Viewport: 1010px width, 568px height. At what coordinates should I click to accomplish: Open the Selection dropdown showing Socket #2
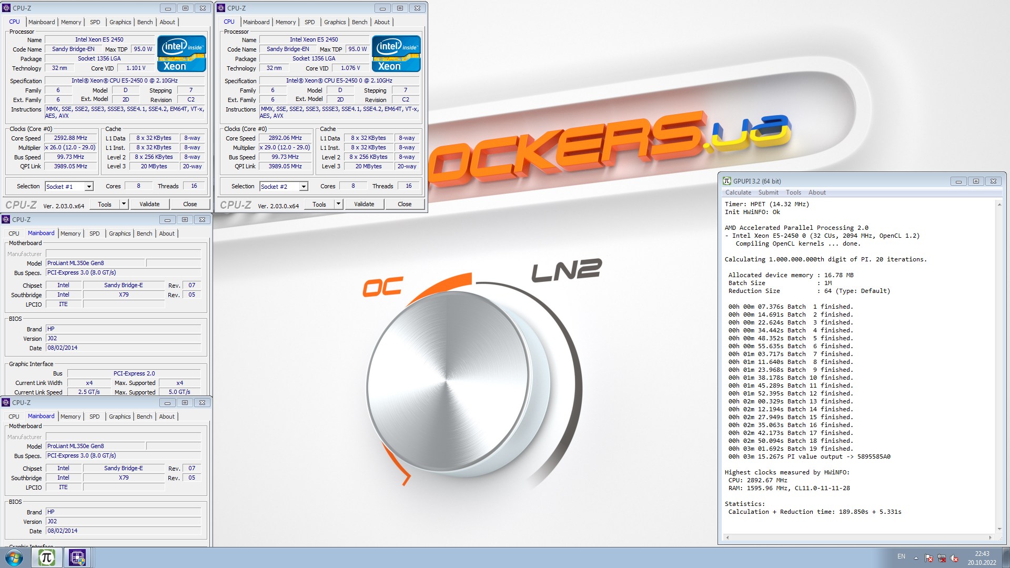(x=284, y=186)
